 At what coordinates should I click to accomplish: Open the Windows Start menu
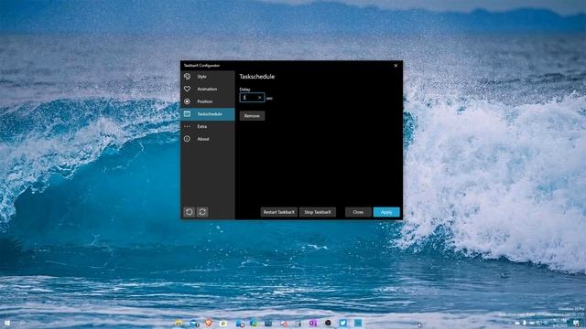(7, 323)
